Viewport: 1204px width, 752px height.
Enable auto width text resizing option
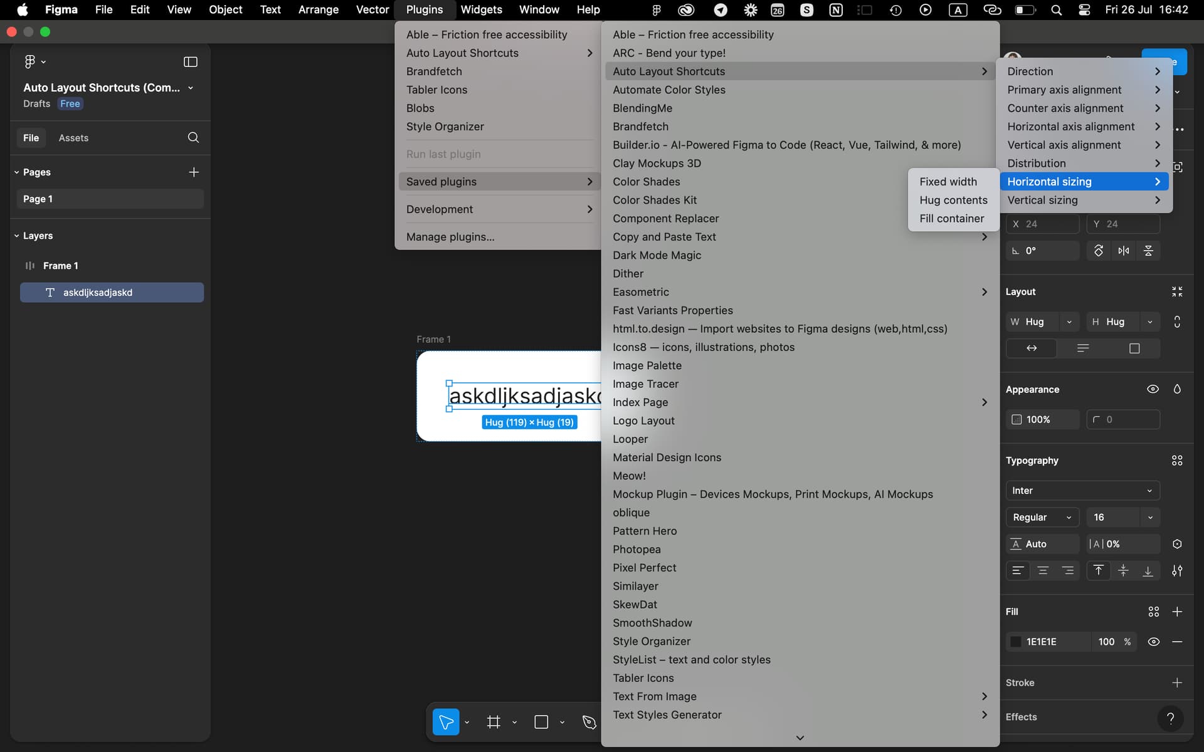[1032, 348]
